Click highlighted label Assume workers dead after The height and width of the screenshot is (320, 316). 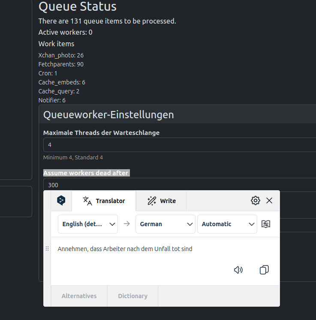coord(86,173)
